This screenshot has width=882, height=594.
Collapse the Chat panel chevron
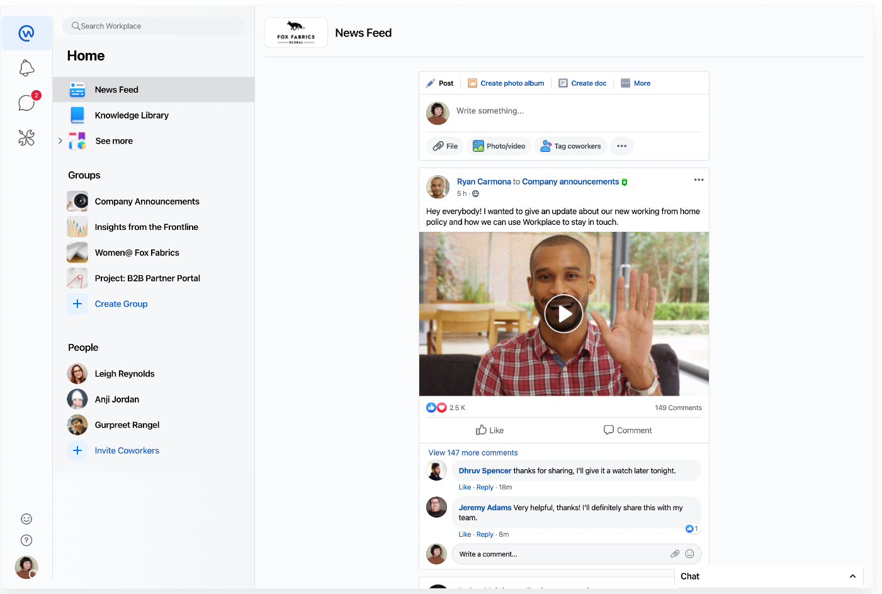pyautogui.click(x=853, y=576)
